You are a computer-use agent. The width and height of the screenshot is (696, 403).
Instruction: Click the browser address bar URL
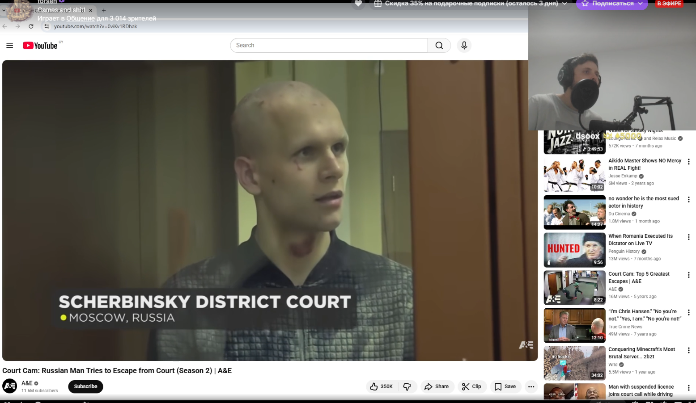pyautogui.click(x=96, y=26)
